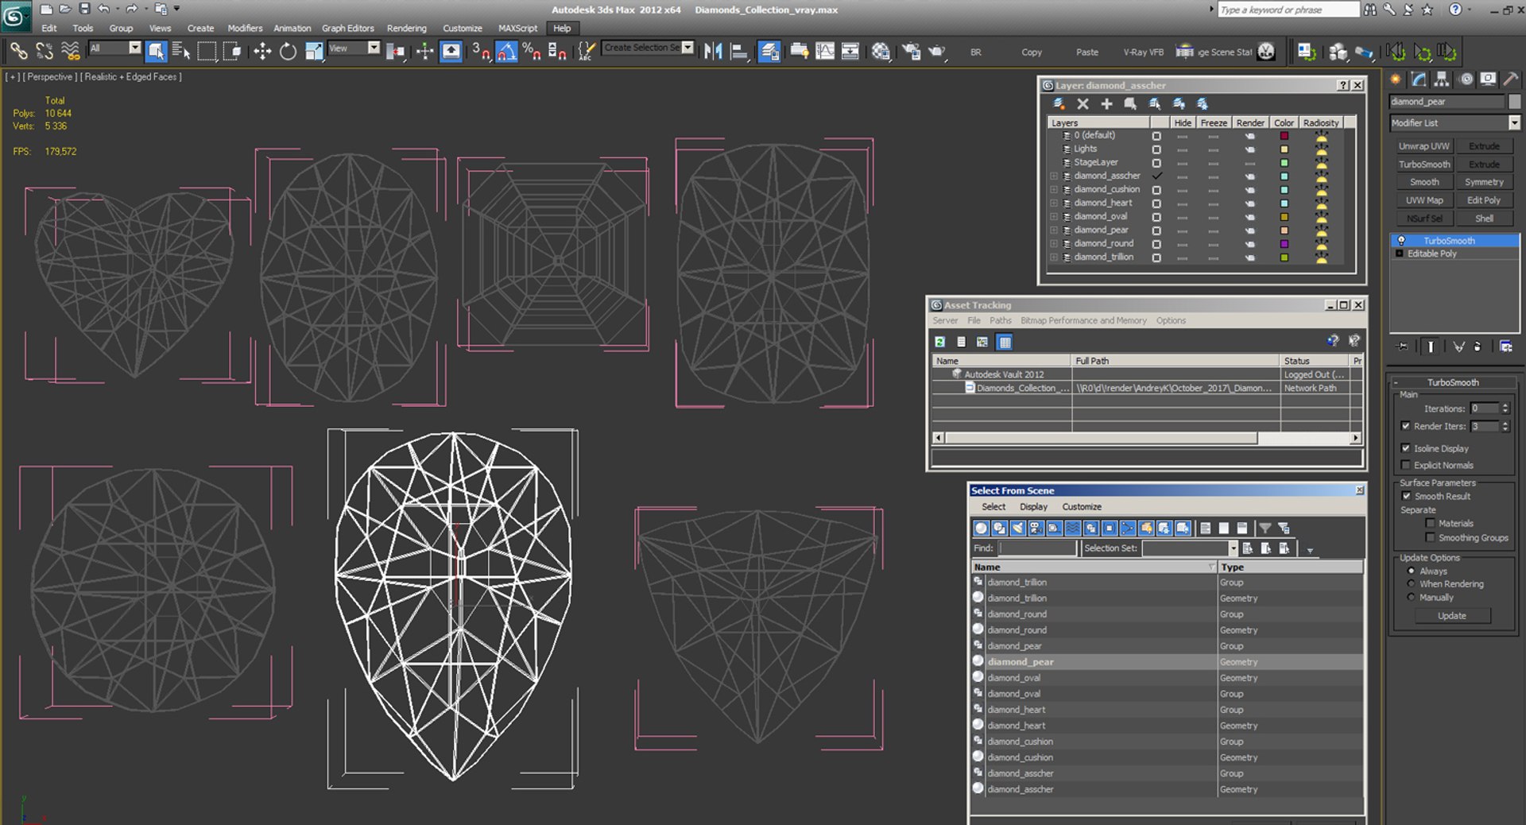The height and width of the screenshot is (825, 1526).
Task: Collapse the TurboSmooth rollout
Action: [x=1453, y=382]
